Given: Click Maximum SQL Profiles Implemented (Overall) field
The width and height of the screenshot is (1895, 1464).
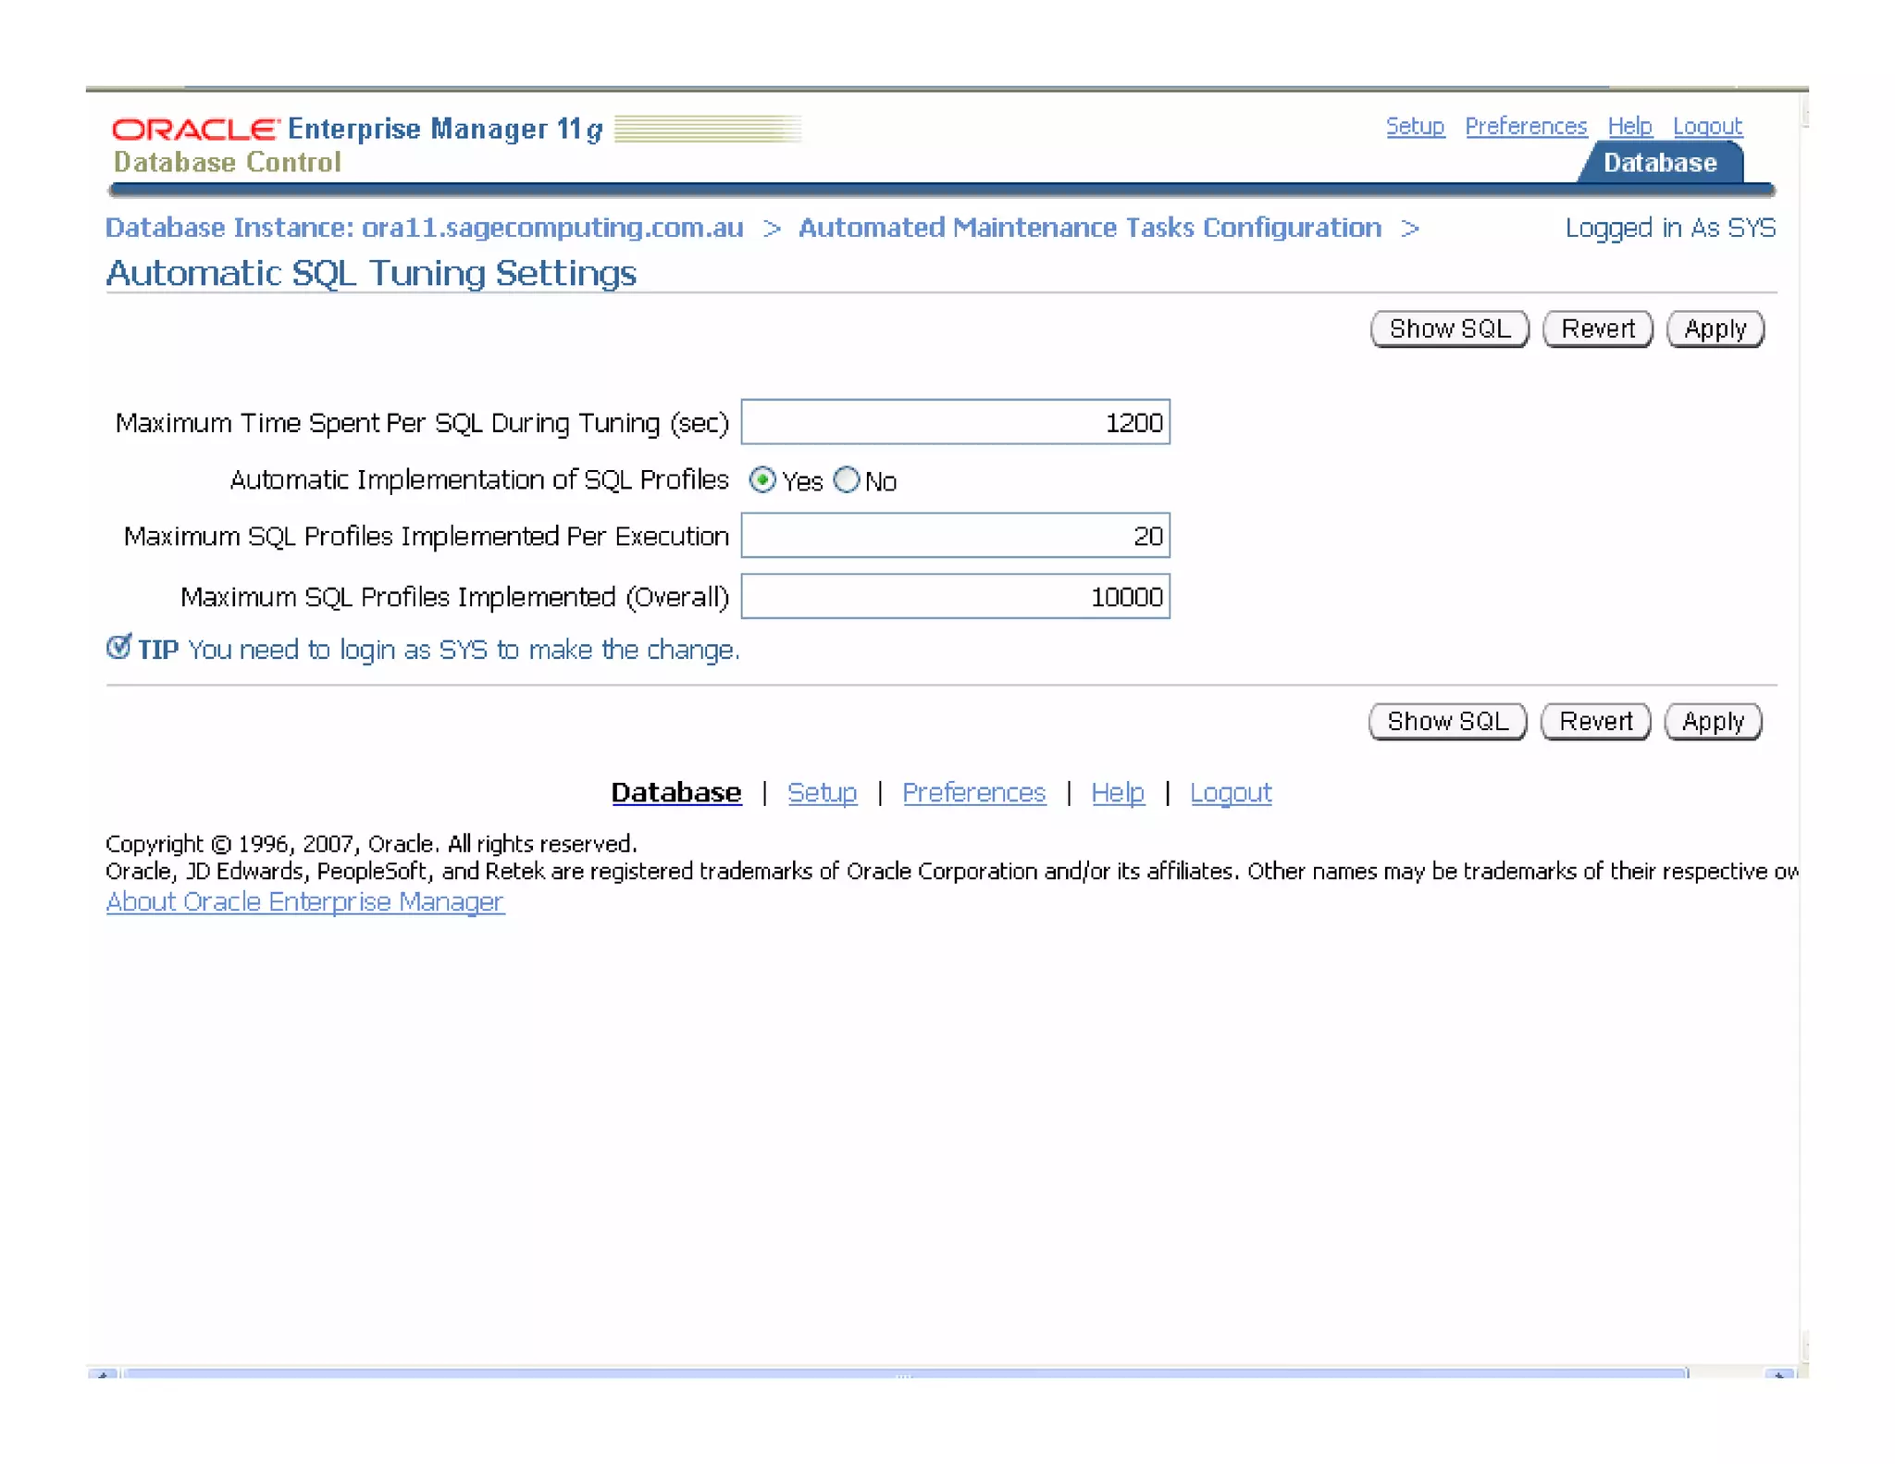Looking at the screenshot, I should coord(955,597).
